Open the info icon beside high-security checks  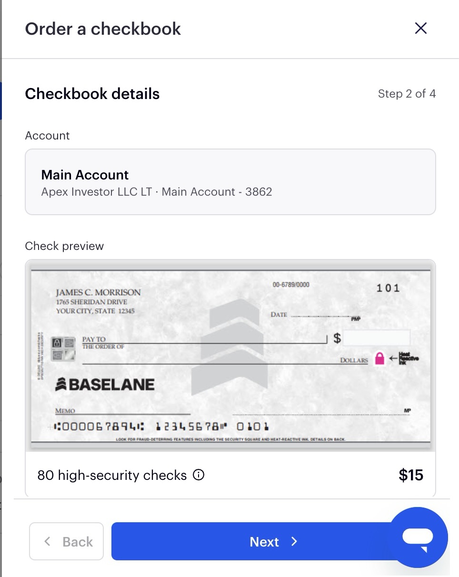pyautogui.click(x=199, y=475)
